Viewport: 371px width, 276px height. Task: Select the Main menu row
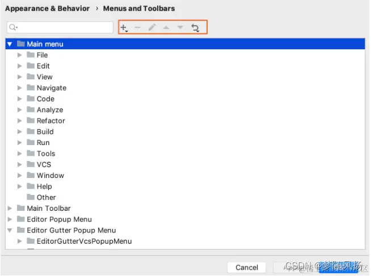pos(185,44)
